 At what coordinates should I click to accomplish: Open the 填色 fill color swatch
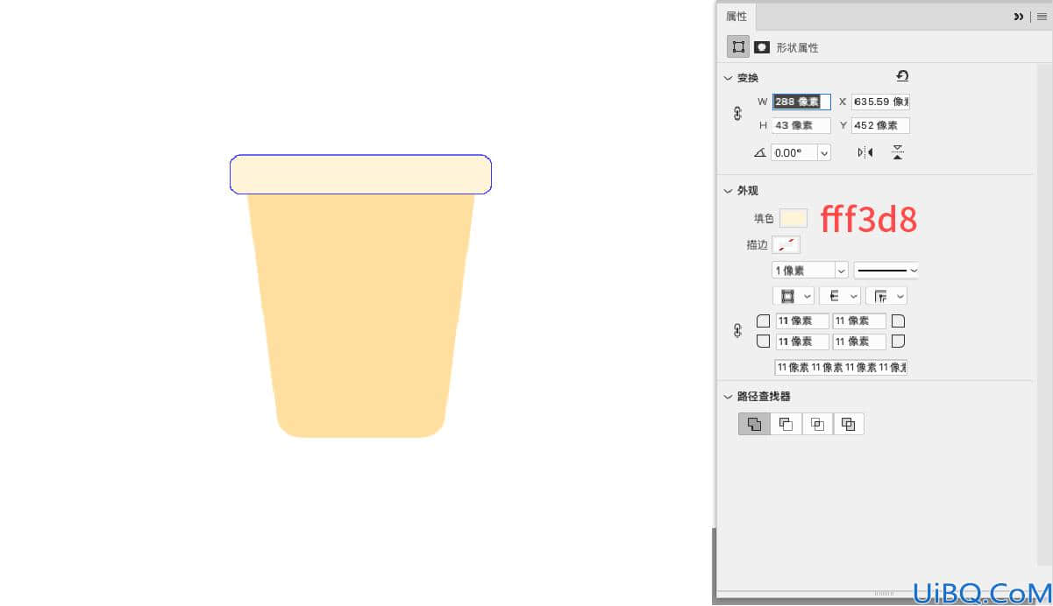793,218
